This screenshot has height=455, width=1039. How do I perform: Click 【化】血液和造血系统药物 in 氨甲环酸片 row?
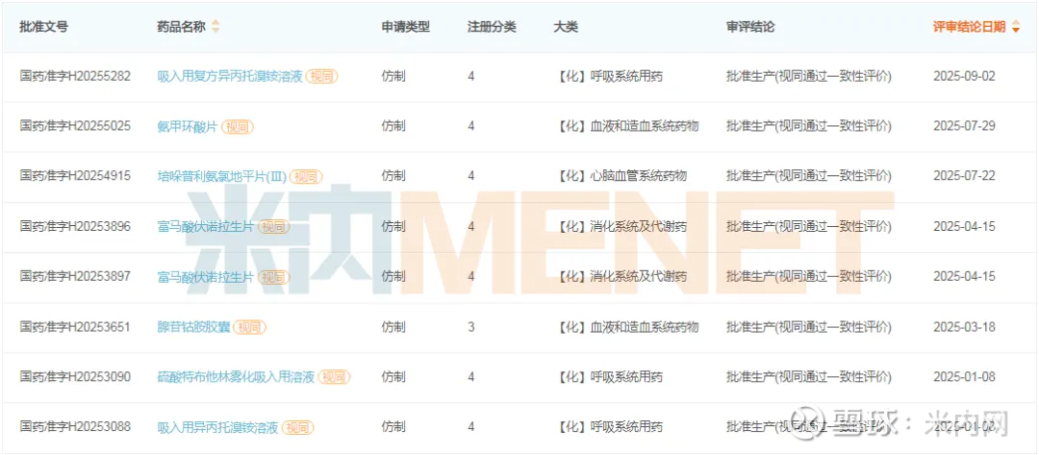[x=626, y=126]
